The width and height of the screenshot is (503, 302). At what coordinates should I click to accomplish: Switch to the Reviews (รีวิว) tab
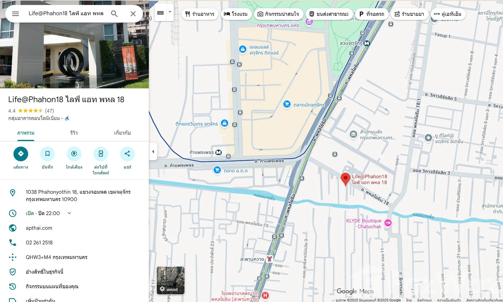[74, 133]
